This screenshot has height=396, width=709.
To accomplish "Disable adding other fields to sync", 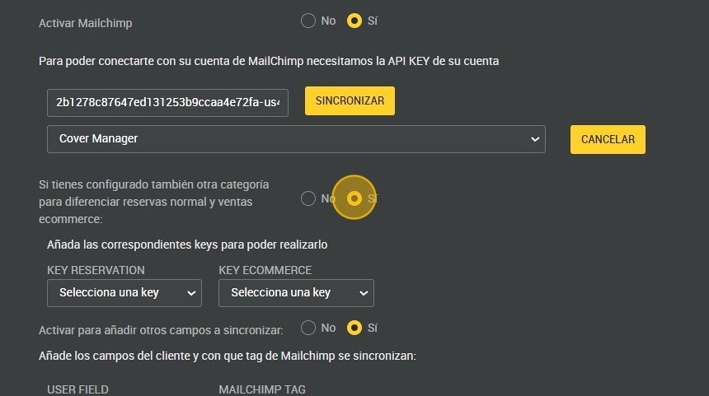I will click(x=308, y=328).
